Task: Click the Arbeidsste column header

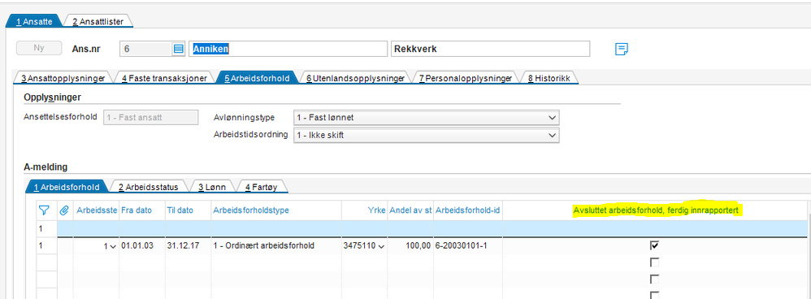Action: 97,210
